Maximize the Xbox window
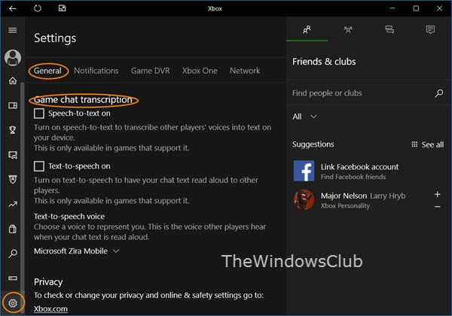 click(x=416, y=8)
